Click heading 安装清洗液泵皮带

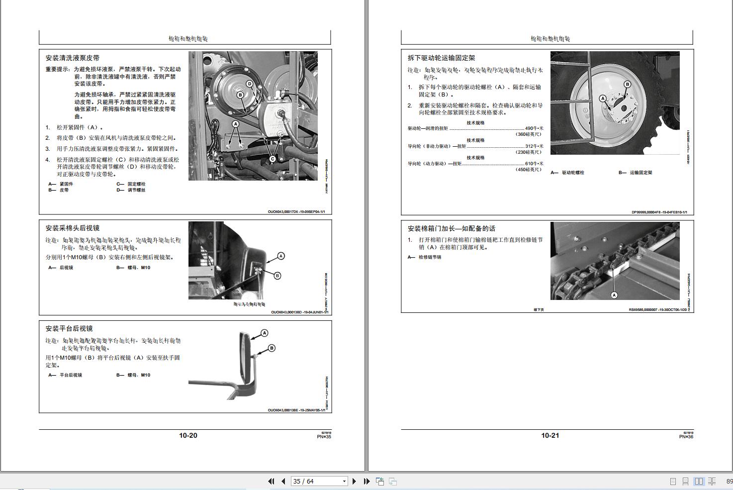[73, 58]
